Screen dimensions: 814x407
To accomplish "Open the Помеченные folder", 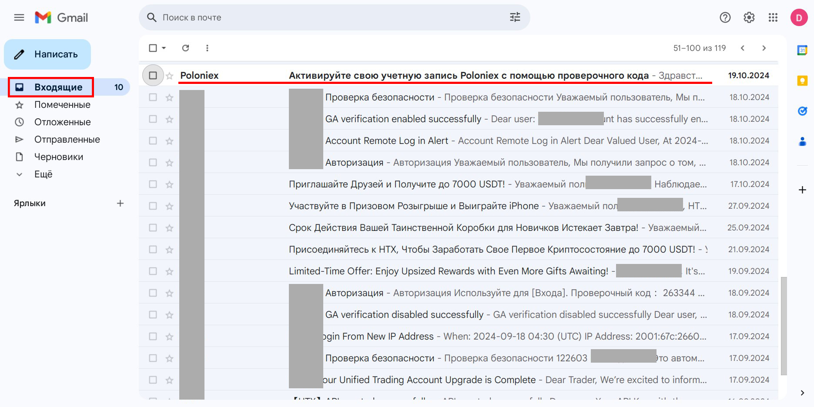I will point(62,104).
